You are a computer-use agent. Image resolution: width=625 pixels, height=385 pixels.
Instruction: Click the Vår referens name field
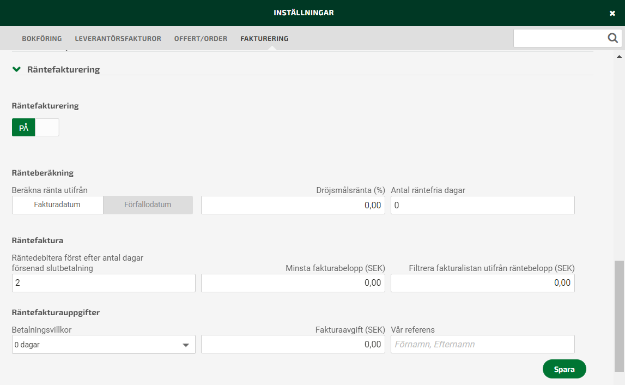click(482, 345)
